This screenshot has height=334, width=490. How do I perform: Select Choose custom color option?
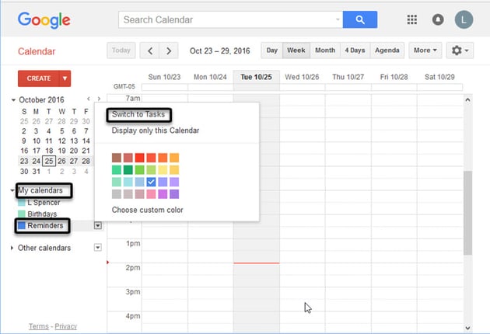coord(148,210)
